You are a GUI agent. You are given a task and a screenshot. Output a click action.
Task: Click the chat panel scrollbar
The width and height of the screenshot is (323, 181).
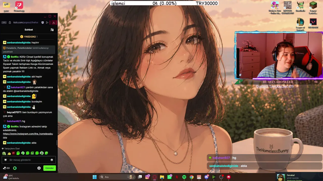pyautogui.click(x=57, y=143)
